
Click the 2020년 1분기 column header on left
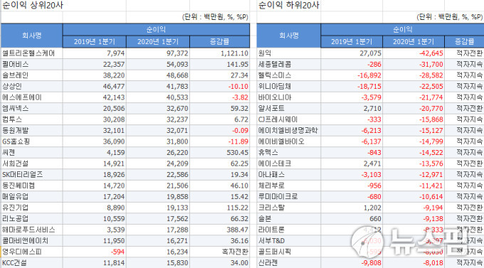coord(158,42)
